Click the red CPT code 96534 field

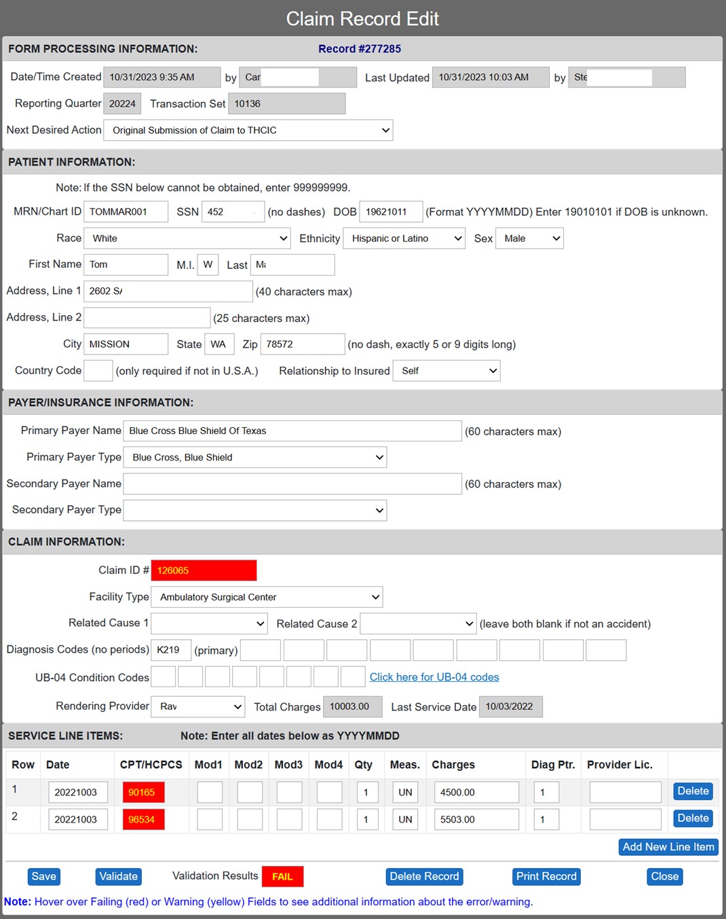tap(143, 819)
